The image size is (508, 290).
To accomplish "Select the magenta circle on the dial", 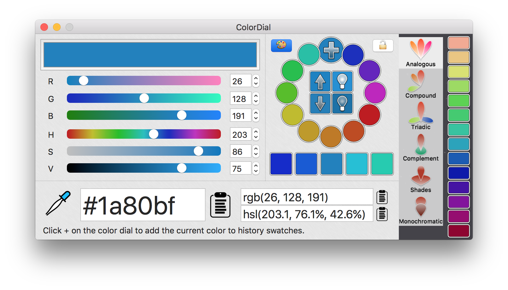I will (375, 93).
